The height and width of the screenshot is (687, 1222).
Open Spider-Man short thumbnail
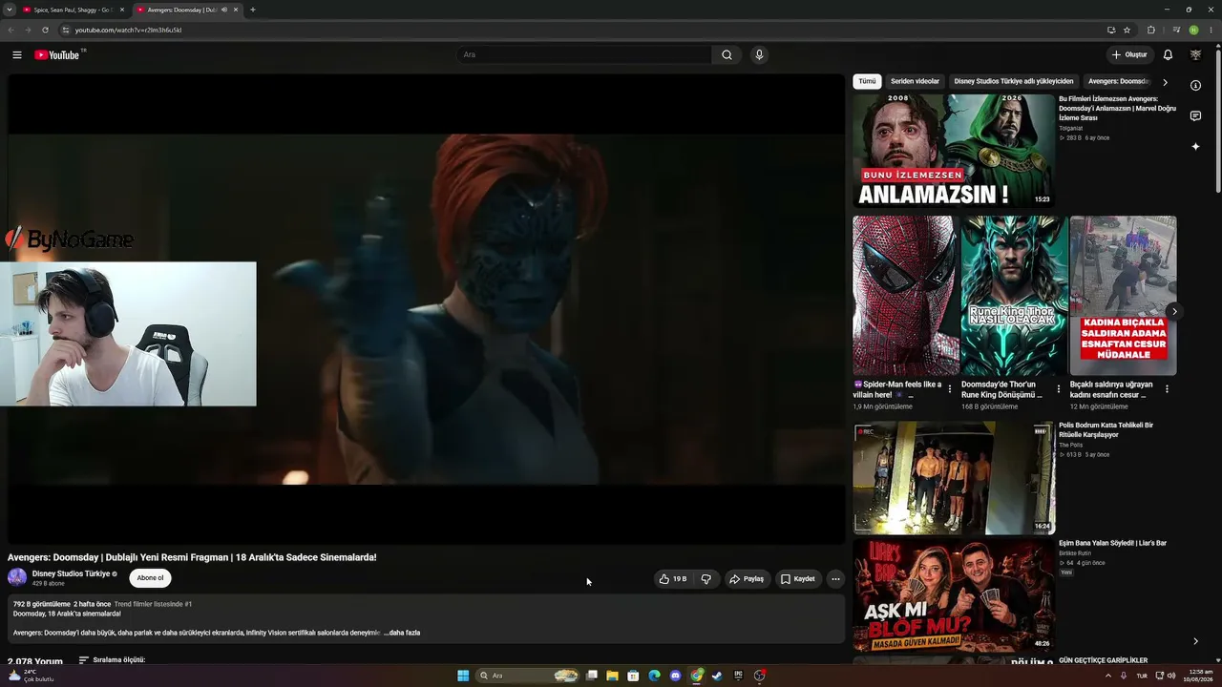tap(906, 296)
